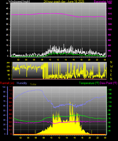This screenshot has height=141, width=118.
Task: Click the 0.2 rainfall scale value
Action: [x=10, y=126]
